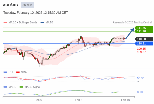Screen dimensions: 154x104
Task: Click the 30 MIN timeframe badge
Action: [27, 5]
